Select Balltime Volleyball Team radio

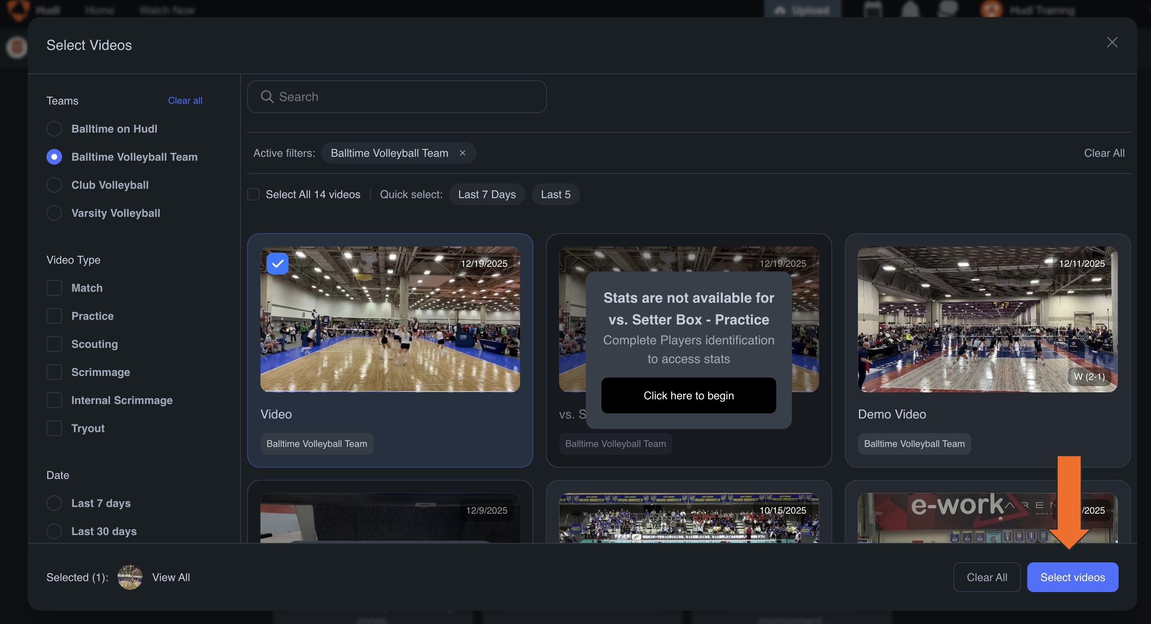coord(54,157)
